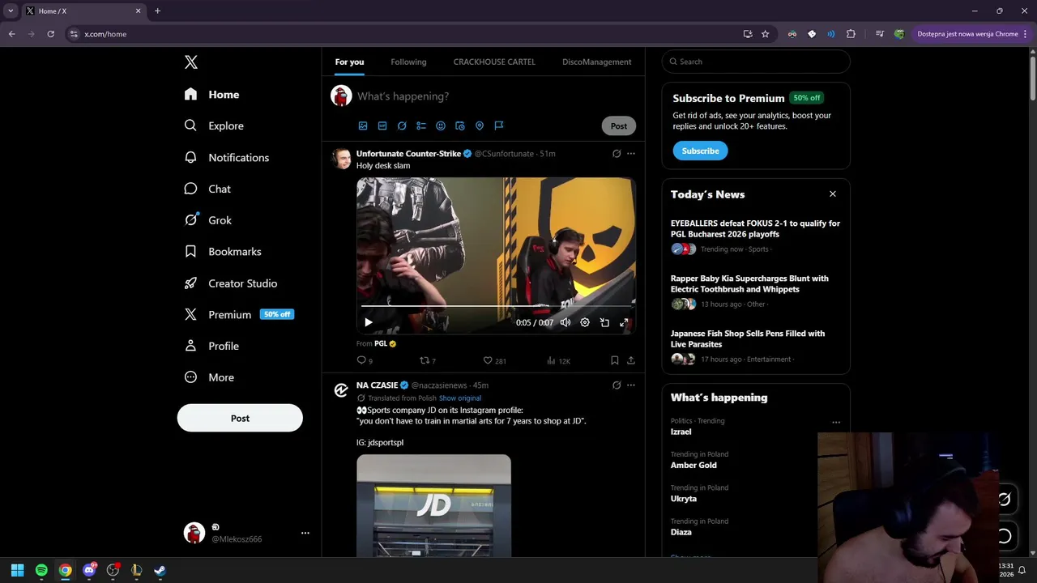The image size is (1037, 583).
Task: Open Bookmarks page
Action: 223,252
